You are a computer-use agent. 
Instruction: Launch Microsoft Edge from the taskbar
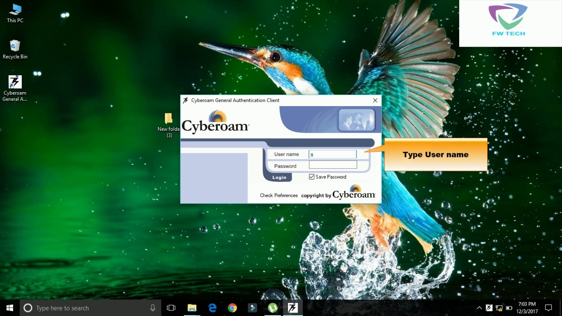pos(213,308)
